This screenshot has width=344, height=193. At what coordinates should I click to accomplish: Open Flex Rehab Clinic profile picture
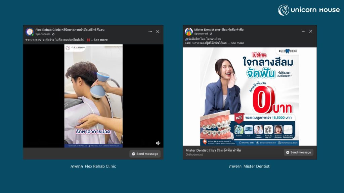(x=30, y=32)
